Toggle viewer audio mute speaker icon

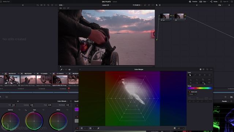(x=69, y=70)
